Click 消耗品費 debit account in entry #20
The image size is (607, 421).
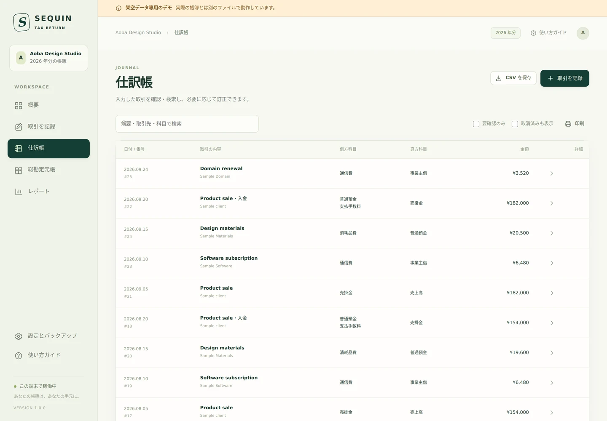point(348,353)
